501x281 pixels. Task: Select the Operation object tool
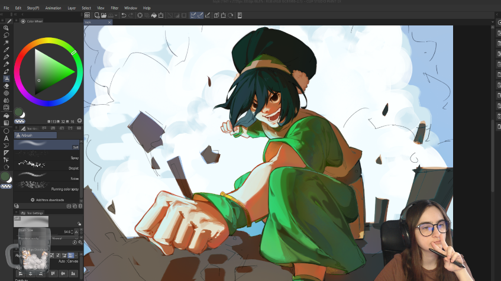[x=6, y=160]
